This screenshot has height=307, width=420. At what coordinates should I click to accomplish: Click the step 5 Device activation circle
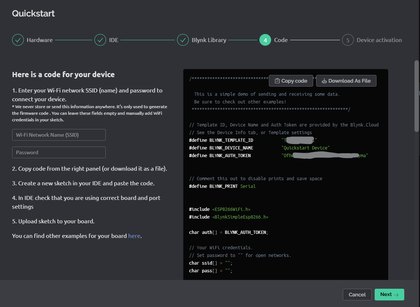point(348,40)
